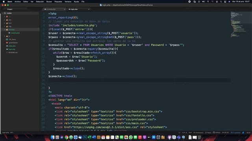Click the GitHub status bar item

coord(217,132)
